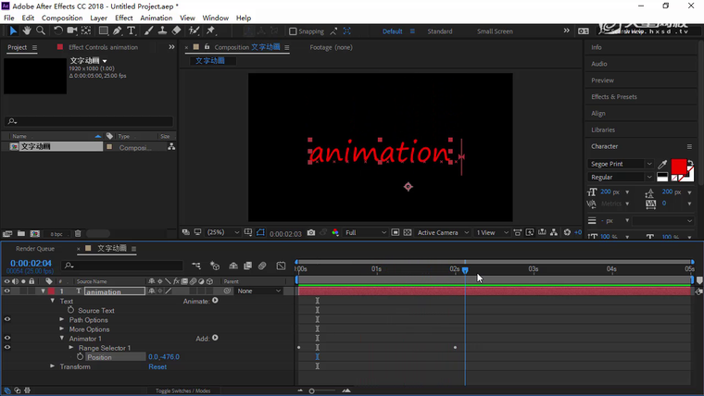Click the Position value 0.0,-476.0
Screen dimensions: 704x396
pyautogui.click(x=164, y=357)
